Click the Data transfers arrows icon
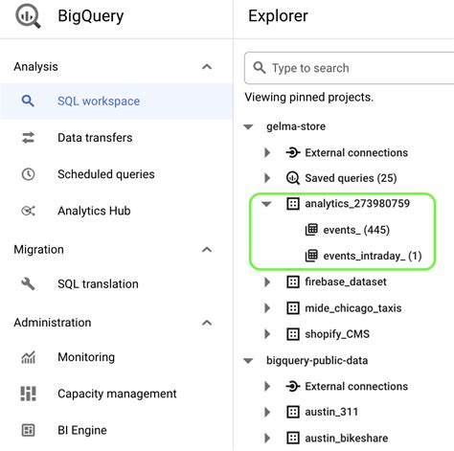The height and width of the screenshot is (451, 454). pos(28,138)
